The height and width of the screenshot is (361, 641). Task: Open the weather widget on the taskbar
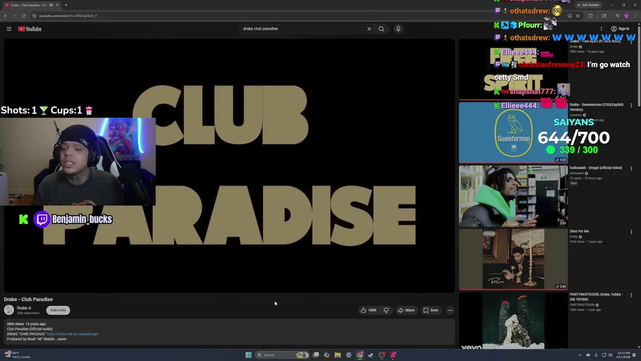click(x=17, y=355)
